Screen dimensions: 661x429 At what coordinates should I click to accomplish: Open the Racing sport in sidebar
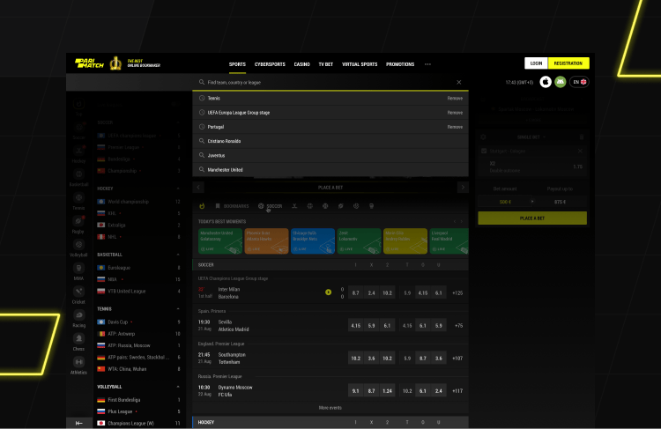pyautogui.click(x=79, y=316)
